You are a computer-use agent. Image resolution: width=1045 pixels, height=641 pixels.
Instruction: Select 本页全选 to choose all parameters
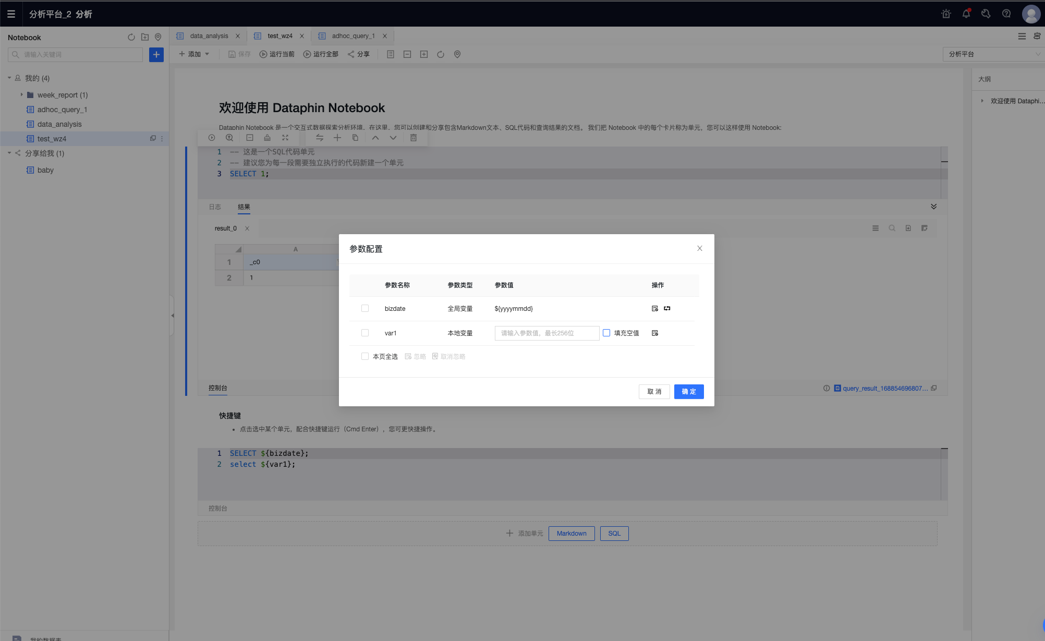click(x=365, y=356)
